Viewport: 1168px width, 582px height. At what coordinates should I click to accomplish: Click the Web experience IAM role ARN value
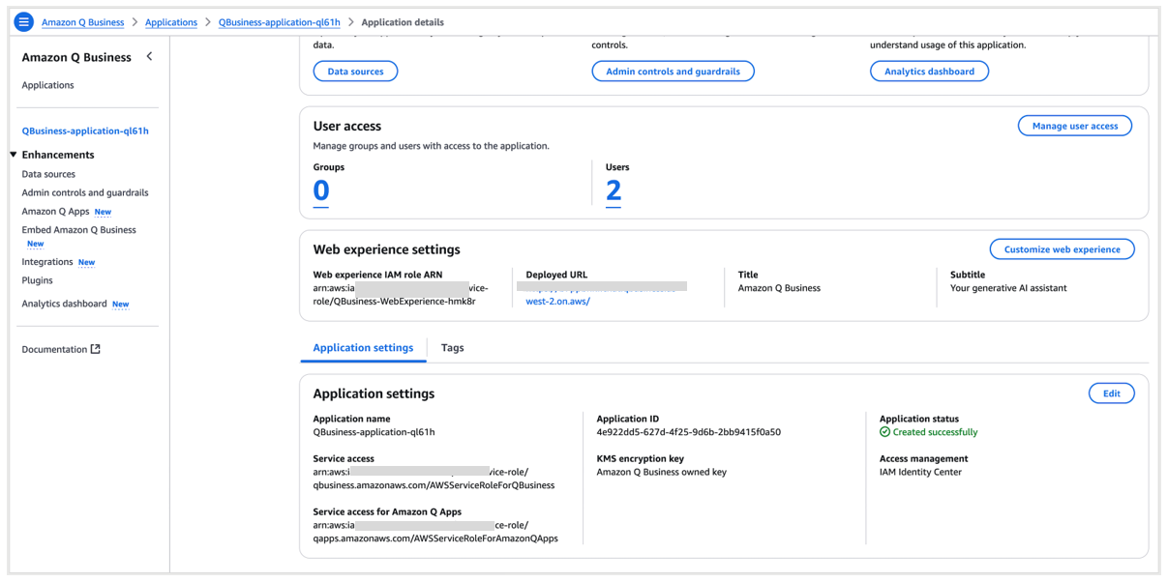(x=401, y=294)
